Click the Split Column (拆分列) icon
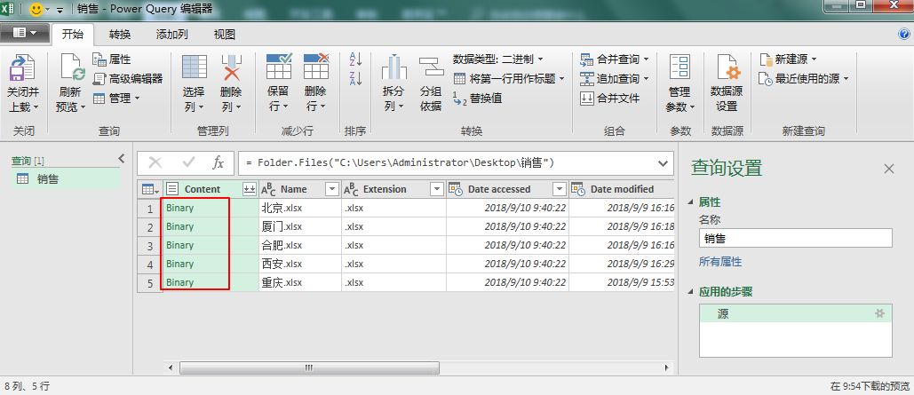The height and width of the screenshot is (395, 914). tap(393, 68)
